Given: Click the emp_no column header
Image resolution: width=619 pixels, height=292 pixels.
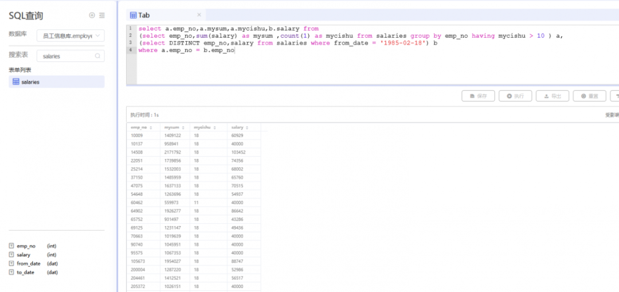Looking at the screenshot, I should pyautogui.click(x=143, y=127).
